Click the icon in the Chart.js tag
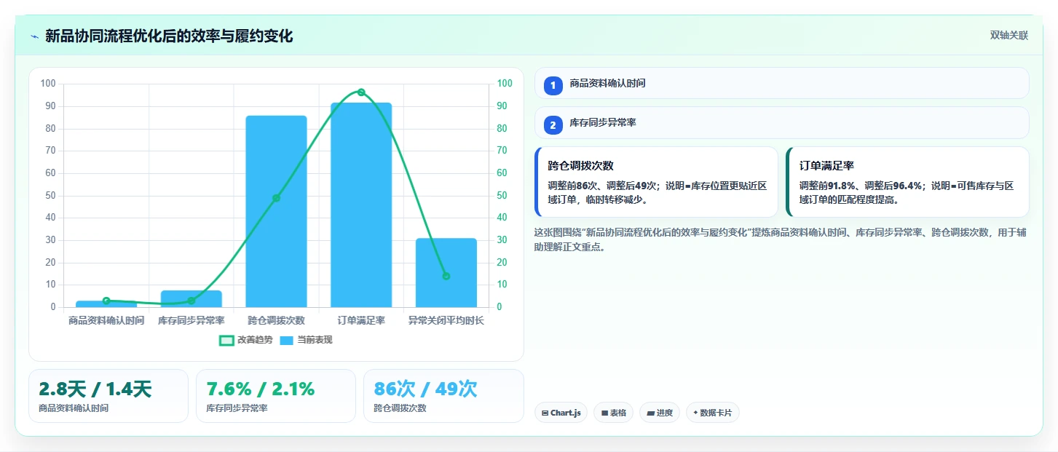Viewport: 1058px width, 452px height. click(545, 413)
